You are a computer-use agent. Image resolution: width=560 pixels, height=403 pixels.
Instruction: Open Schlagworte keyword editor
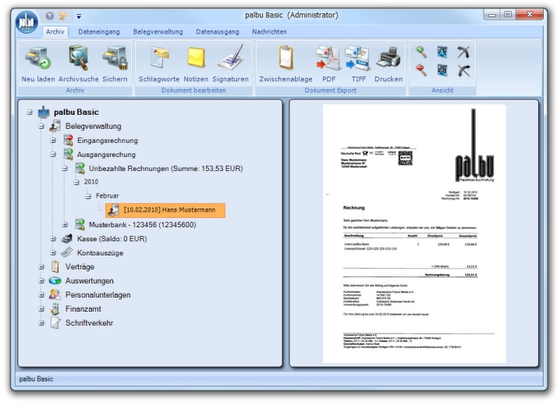pos(159,59)
